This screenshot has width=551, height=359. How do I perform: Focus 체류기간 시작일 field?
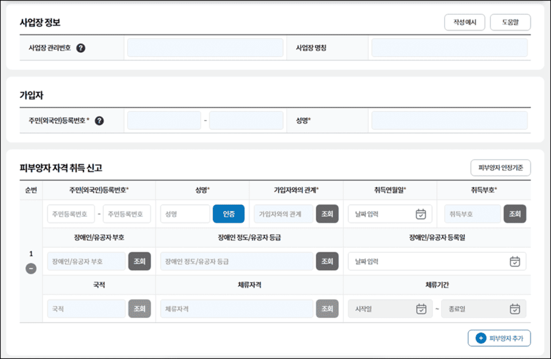(x=390, y=309)
